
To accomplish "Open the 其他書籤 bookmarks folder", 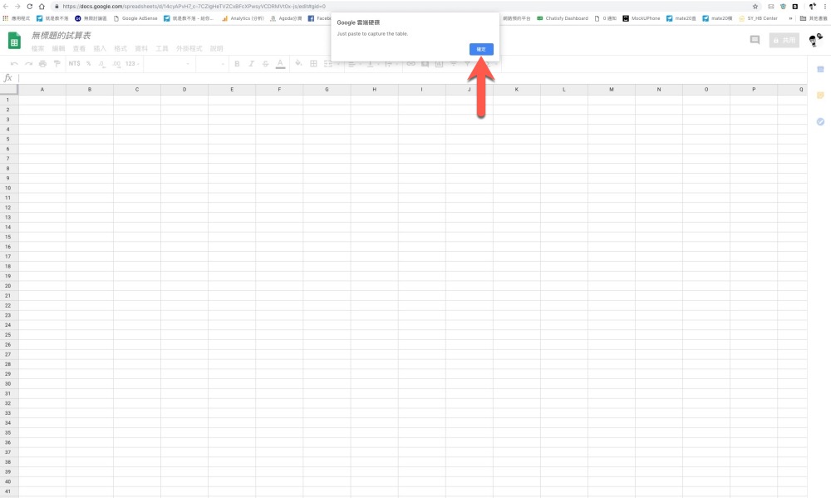I will click(814, 18).
